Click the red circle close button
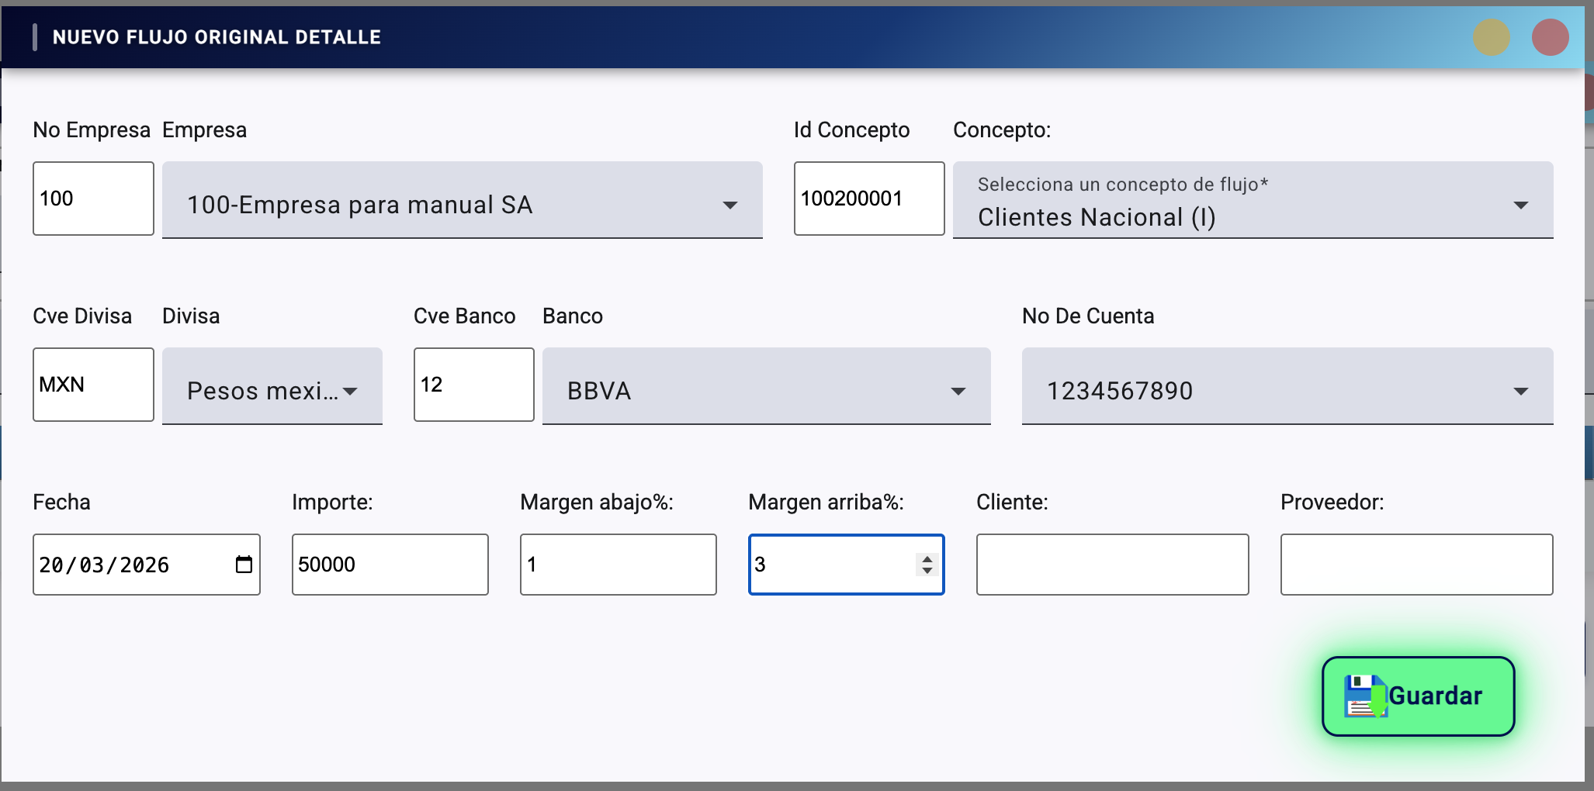The height and width of the screenshot is (791, 1594). click(1550, 37)
